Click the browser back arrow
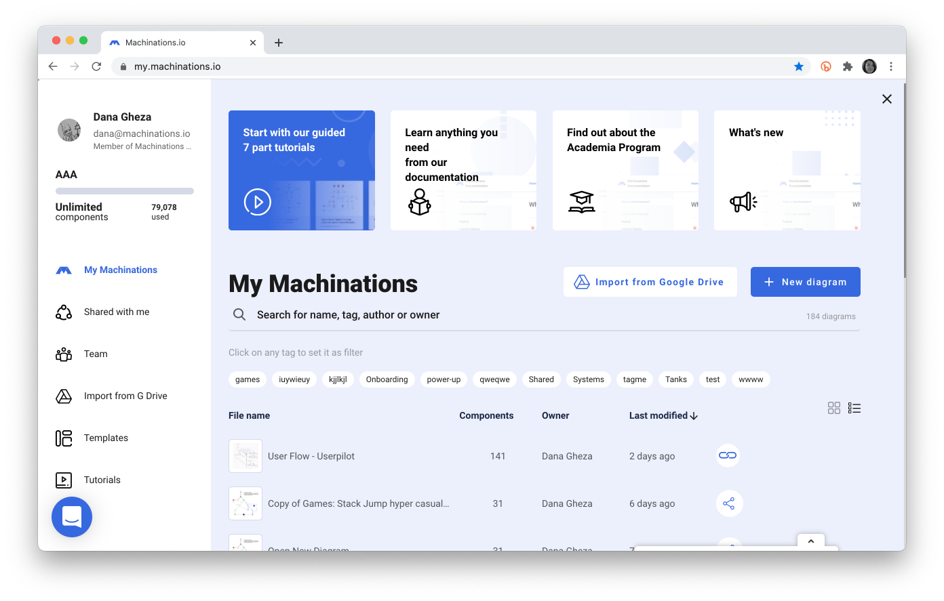 pyautogui.click(x=53, y=66)
